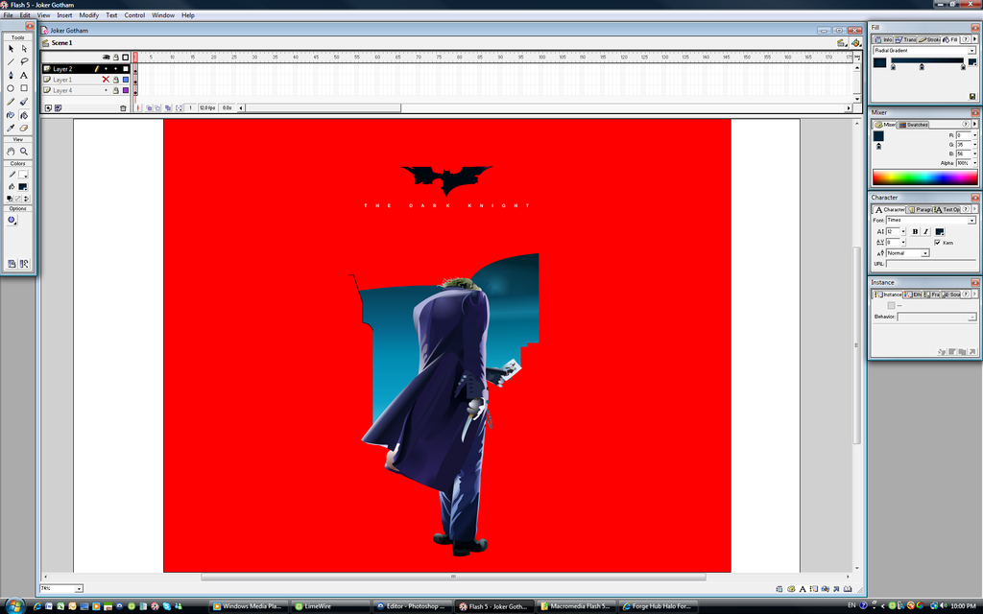
Task: Select the Line tool
Action: pos(11,61)
